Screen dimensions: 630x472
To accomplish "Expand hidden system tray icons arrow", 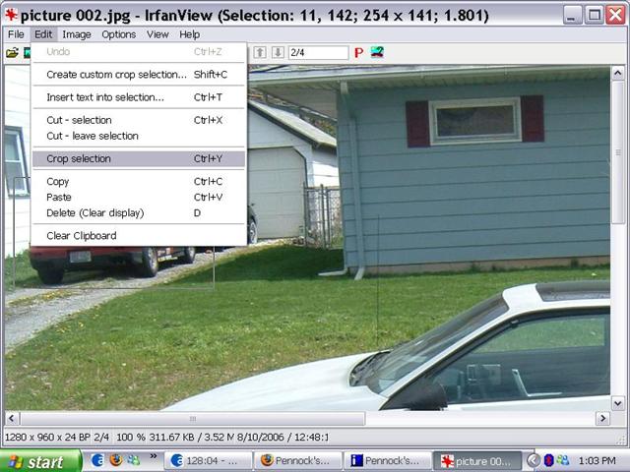I will [533, 460].
